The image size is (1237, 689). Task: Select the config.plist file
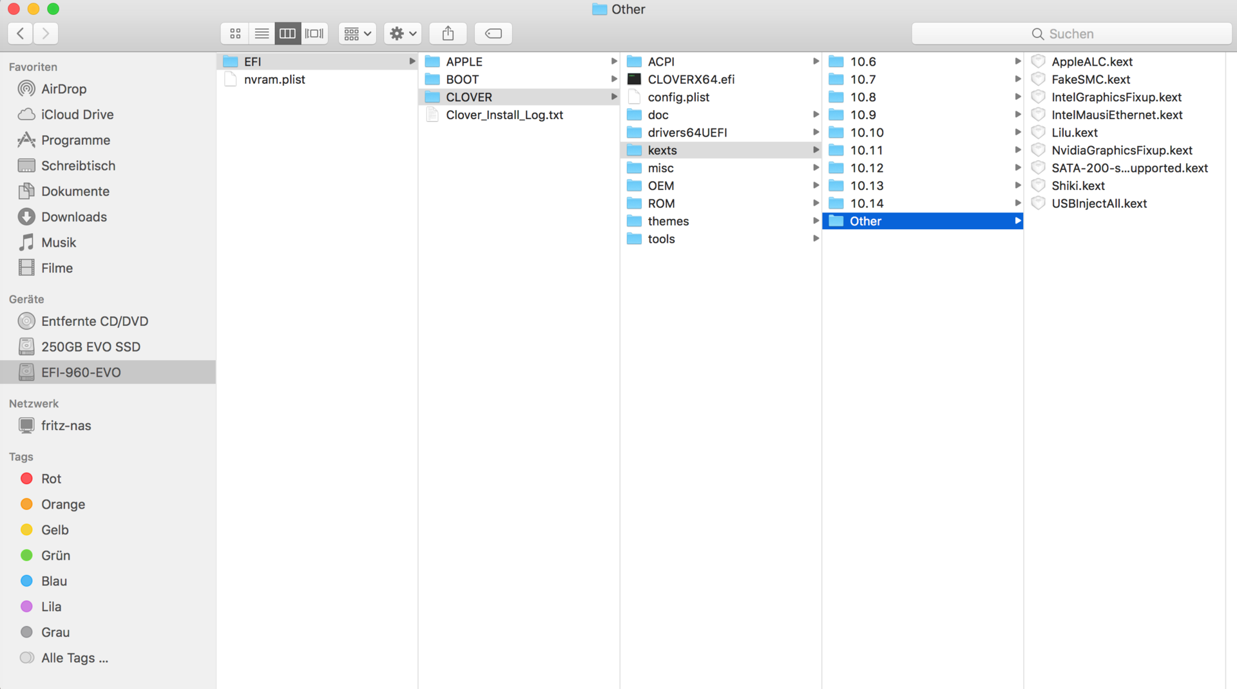(x=721, y=97)
